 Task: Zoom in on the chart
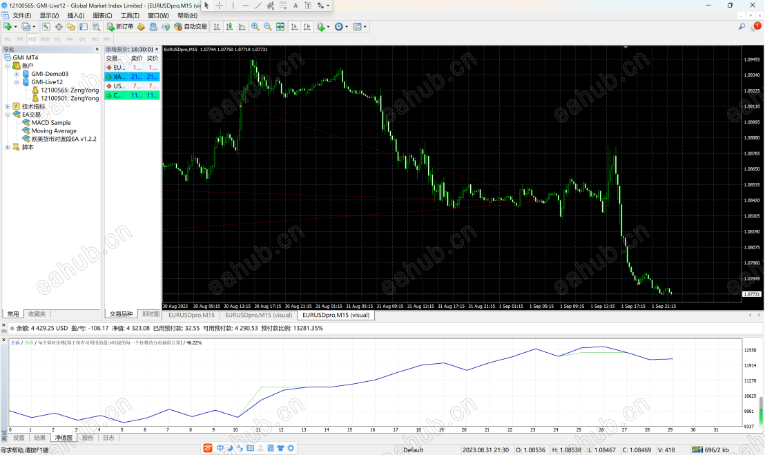pos(255,27)
